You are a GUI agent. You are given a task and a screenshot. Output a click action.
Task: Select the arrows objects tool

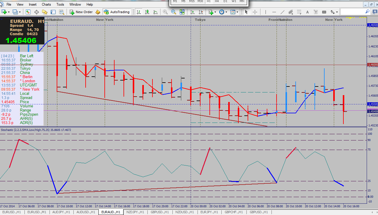click(x=333, y=12)
